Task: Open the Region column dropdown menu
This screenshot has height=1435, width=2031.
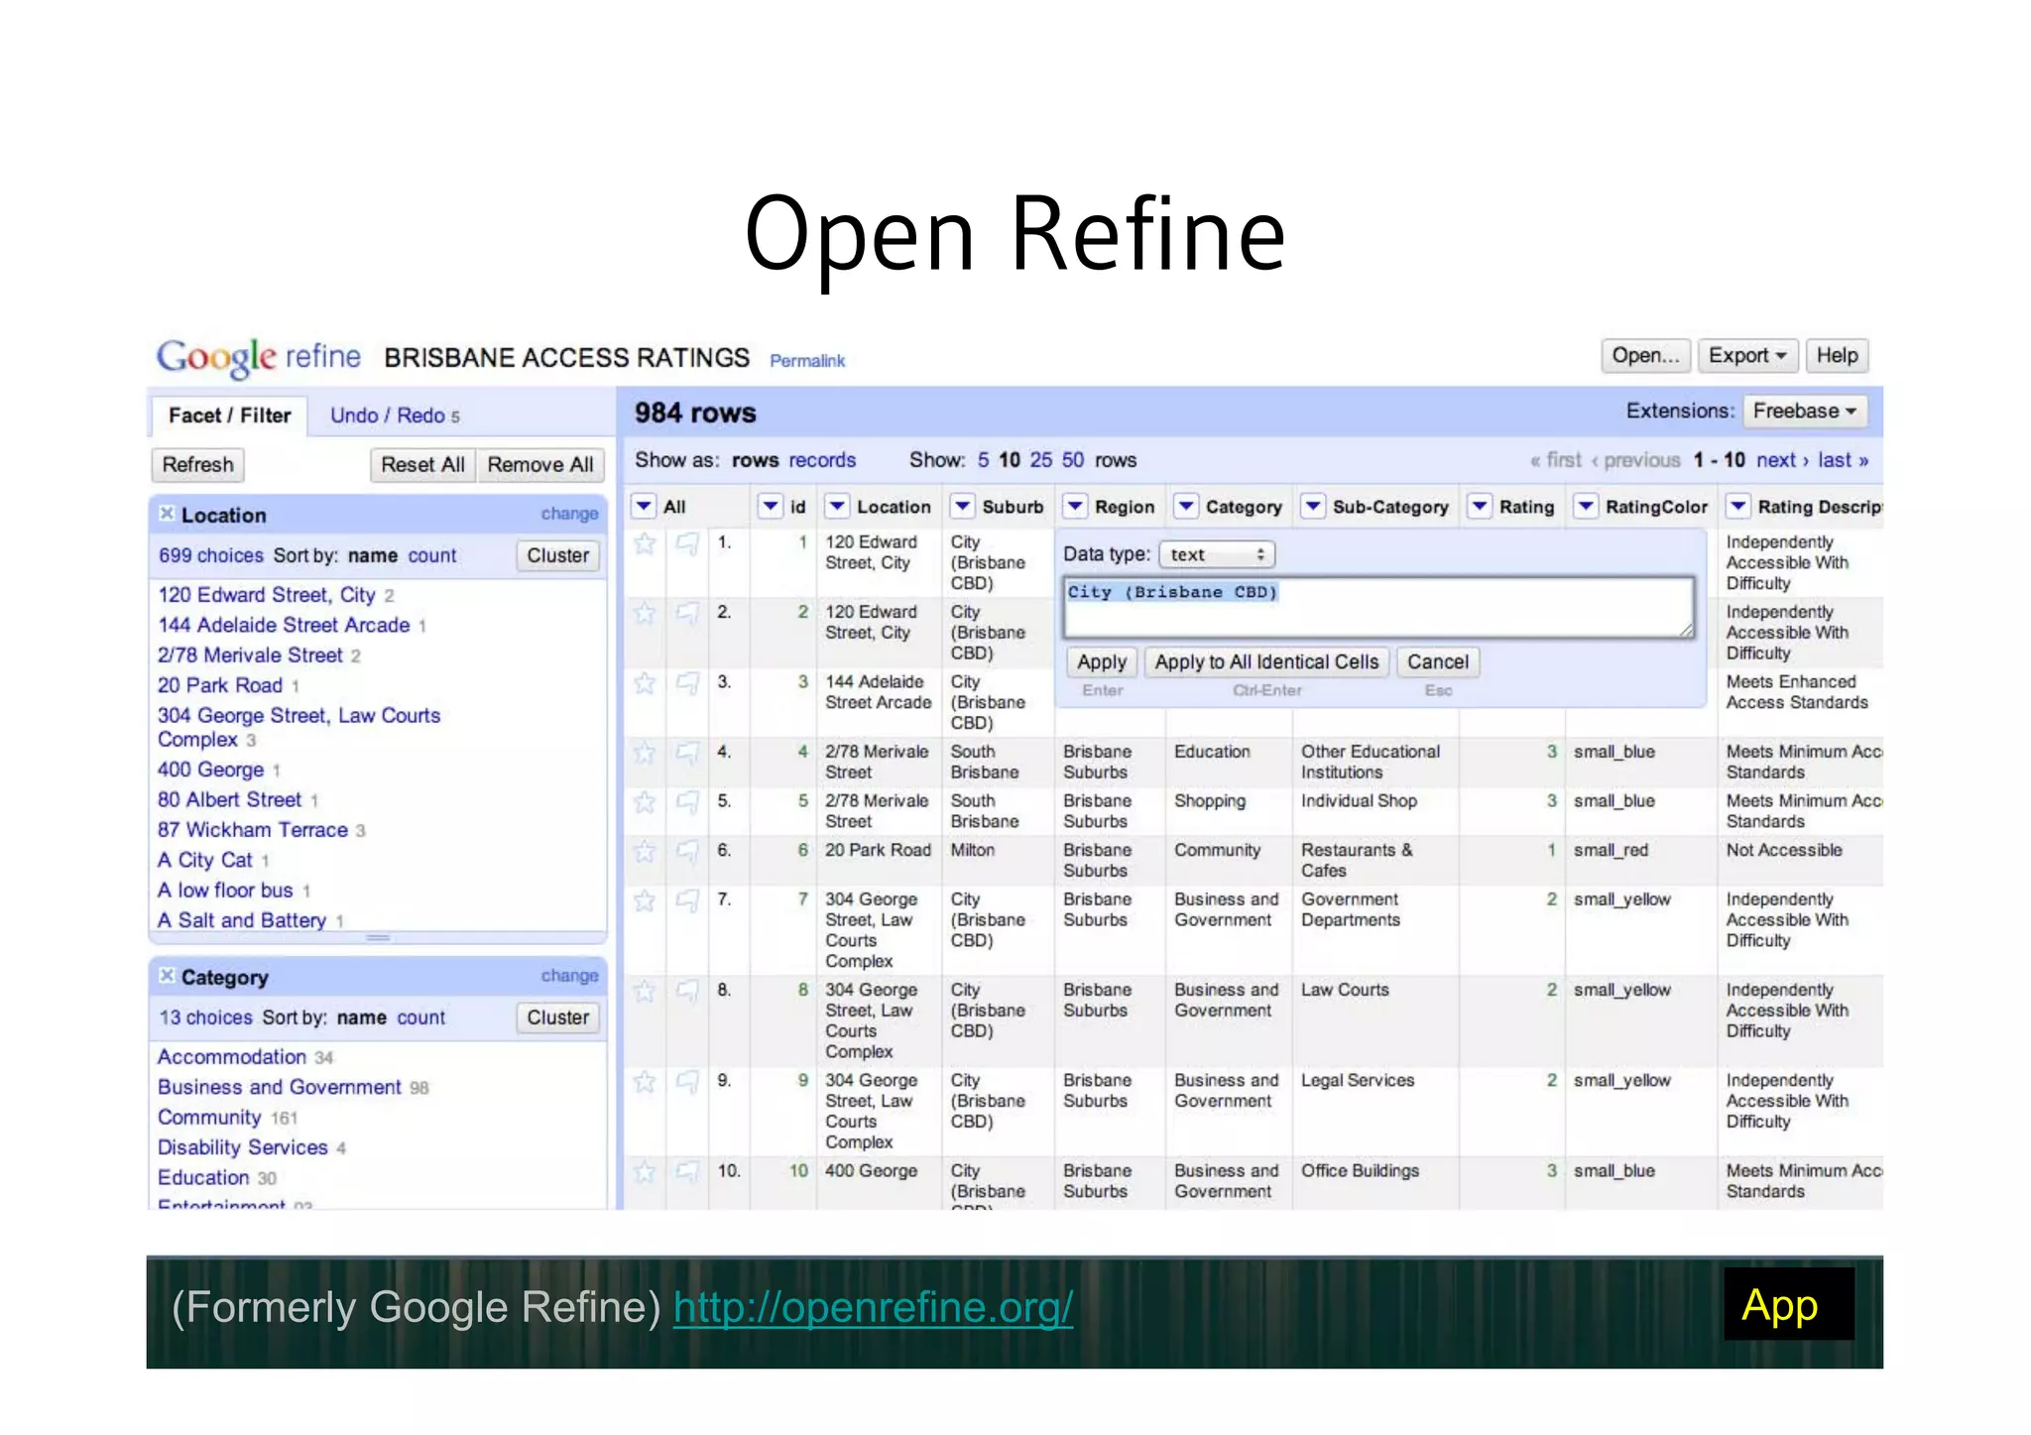Action: click(x=1075, y=507)
